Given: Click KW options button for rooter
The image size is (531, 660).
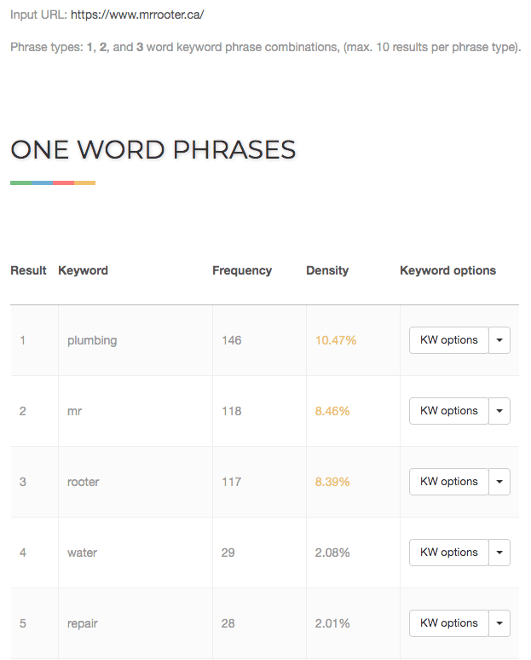Looking at the screenshot, I should coord(448,482).
